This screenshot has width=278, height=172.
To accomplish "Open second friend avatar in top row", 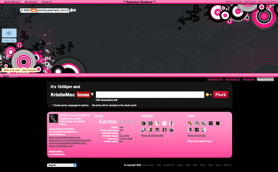I will coord(151,123).
